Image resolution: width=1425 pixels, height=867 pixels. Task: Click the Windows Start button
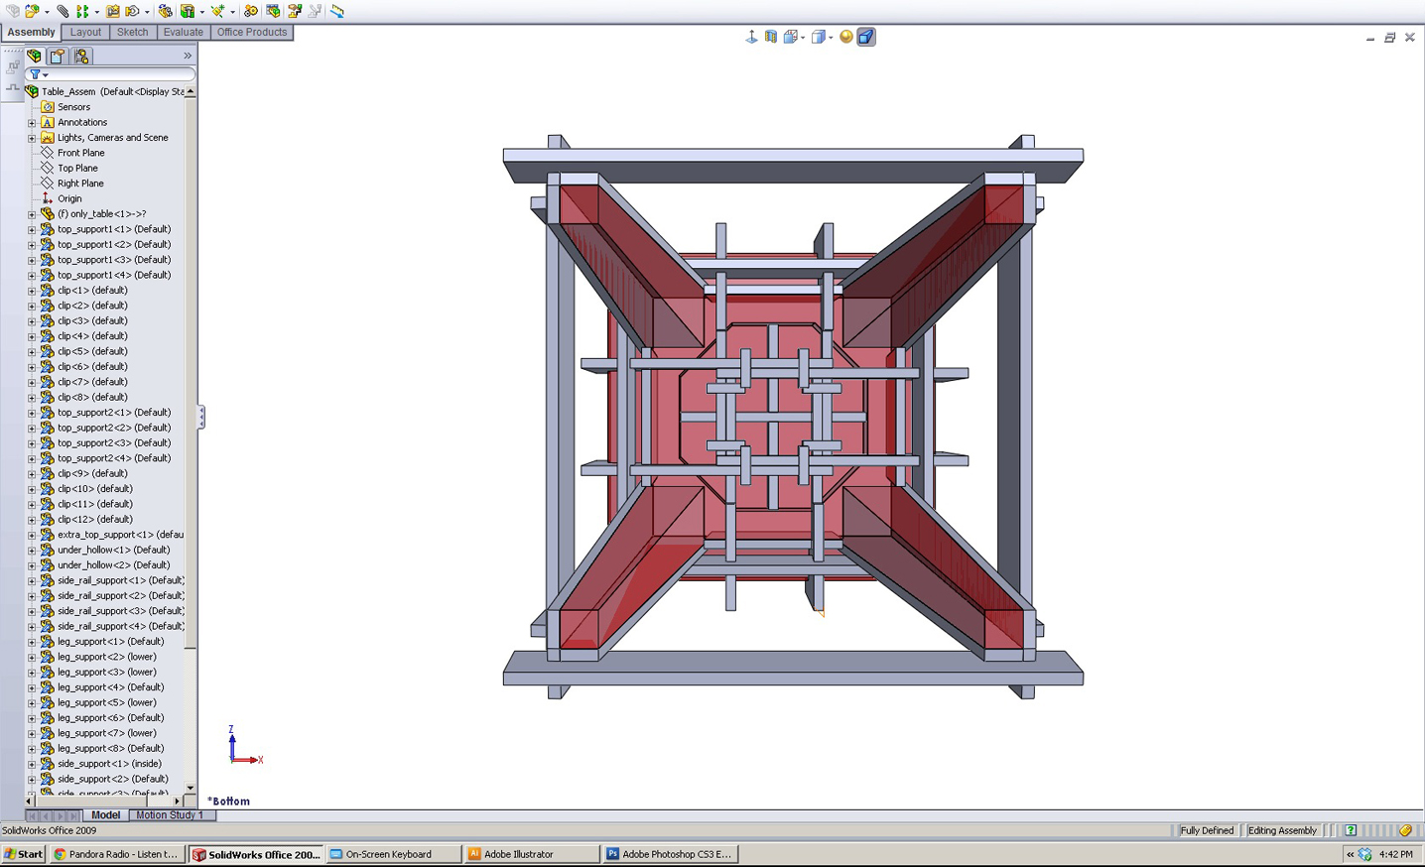[24, 854]
